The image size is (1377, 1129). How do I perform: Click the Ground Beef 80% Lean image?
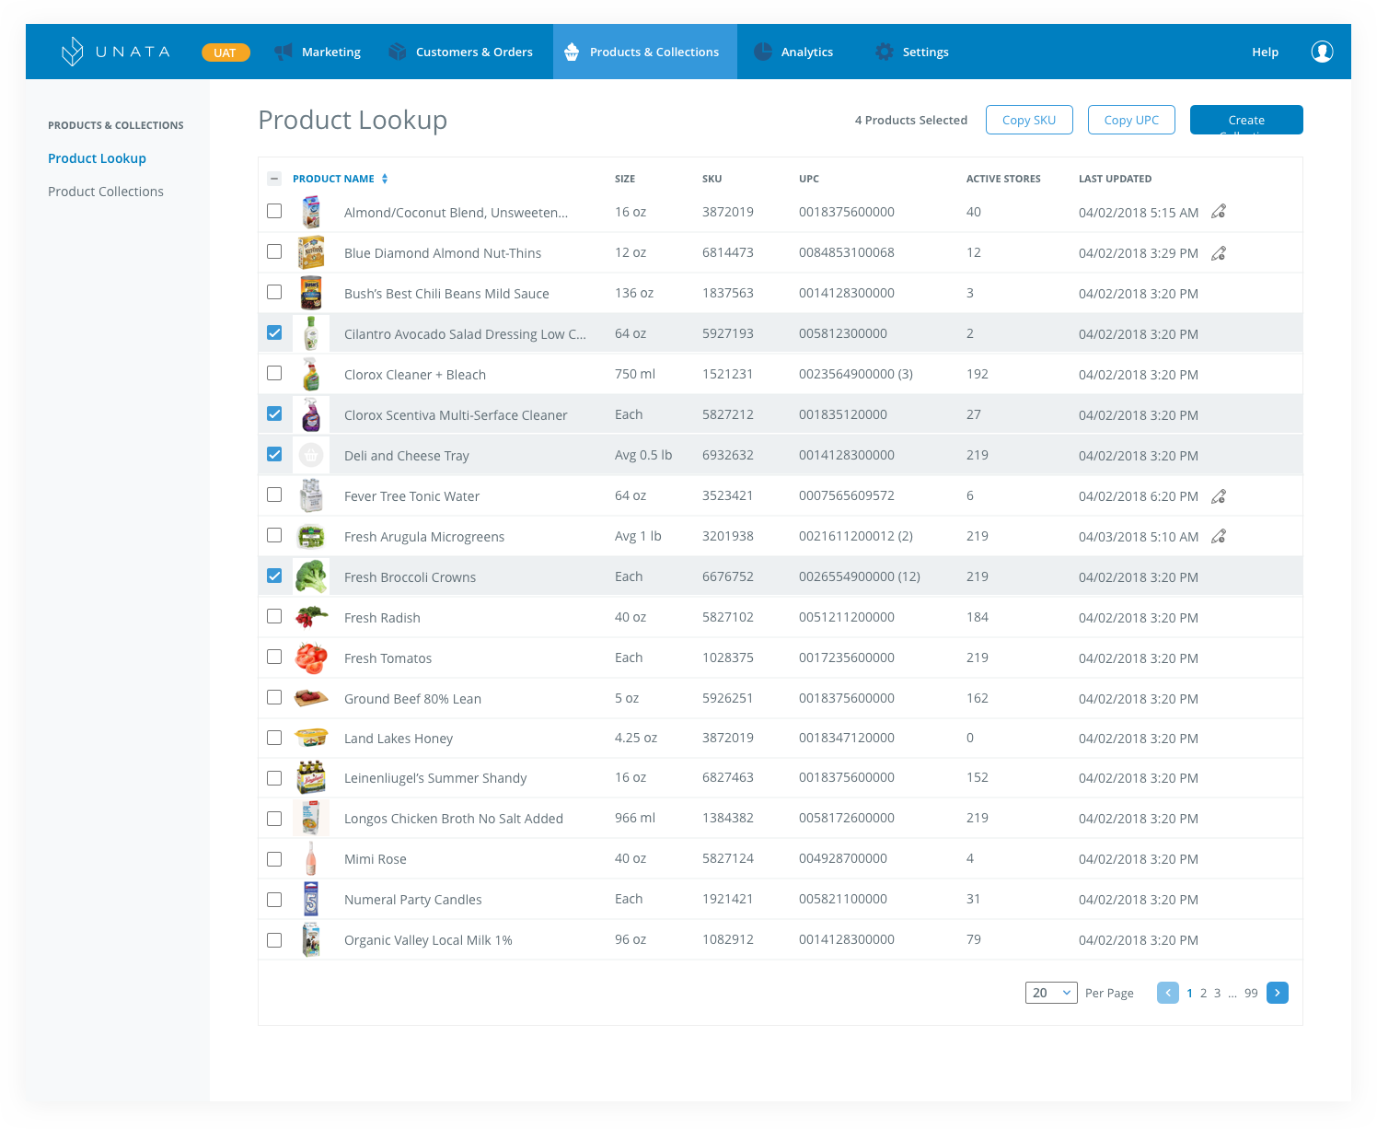[x=311, y=698]
